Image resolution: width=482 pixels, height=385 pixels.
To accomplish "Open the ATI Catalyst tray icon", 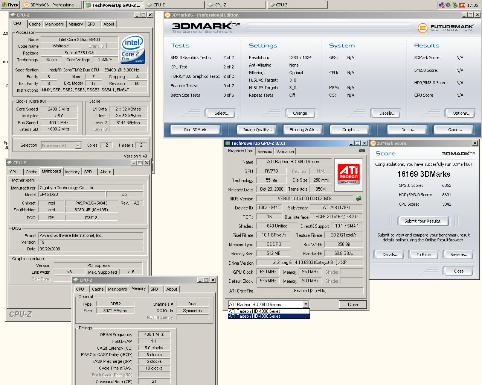I will (462, 5).
